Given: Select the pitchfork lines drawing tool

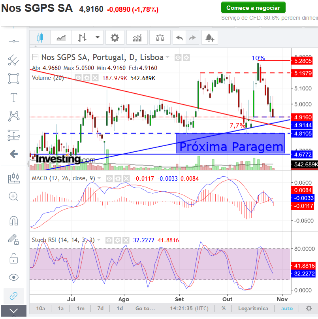Looking at the screenshot, I should 14,60.
